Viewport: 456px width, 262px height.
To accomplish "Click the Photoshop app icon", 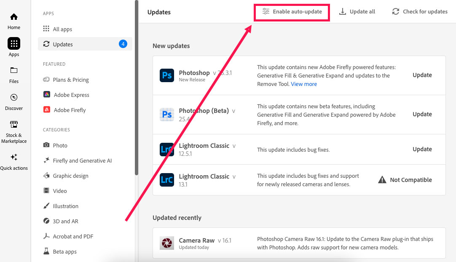I will (x=167, y=75).
